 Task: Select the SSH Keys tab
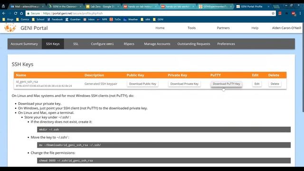pos(53,44)
